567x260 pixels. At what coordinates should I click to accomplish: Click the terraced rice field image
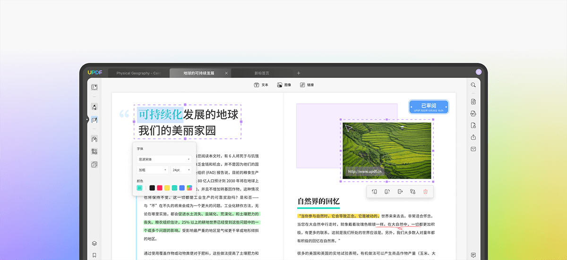tap(387, 151)
